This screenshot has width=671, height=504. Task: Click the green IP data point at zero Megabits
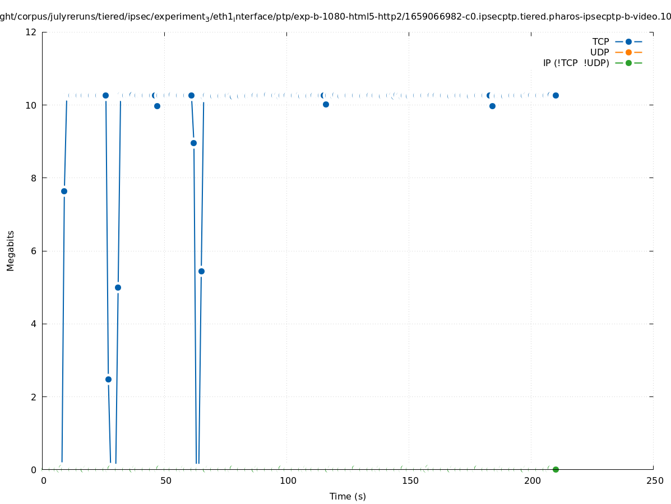click(556, 469)
